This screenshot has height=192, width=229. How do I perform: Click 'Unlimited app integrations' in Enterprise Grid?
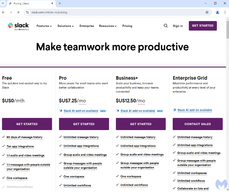(195, 145)
